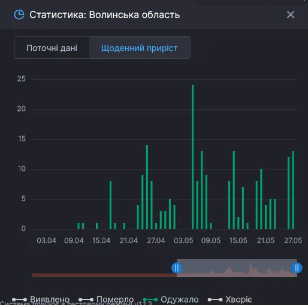Toggle the Виявлено legend series
Image resolution: width=308 pixels, height=305 pixels.
click(x=41, y=299)
